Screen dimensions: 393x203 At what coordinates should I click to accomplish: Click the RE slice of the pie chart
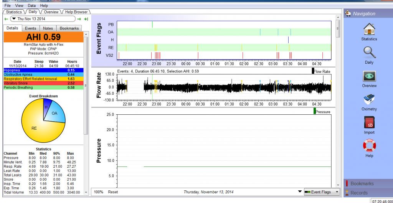click(x=34, y=128)
